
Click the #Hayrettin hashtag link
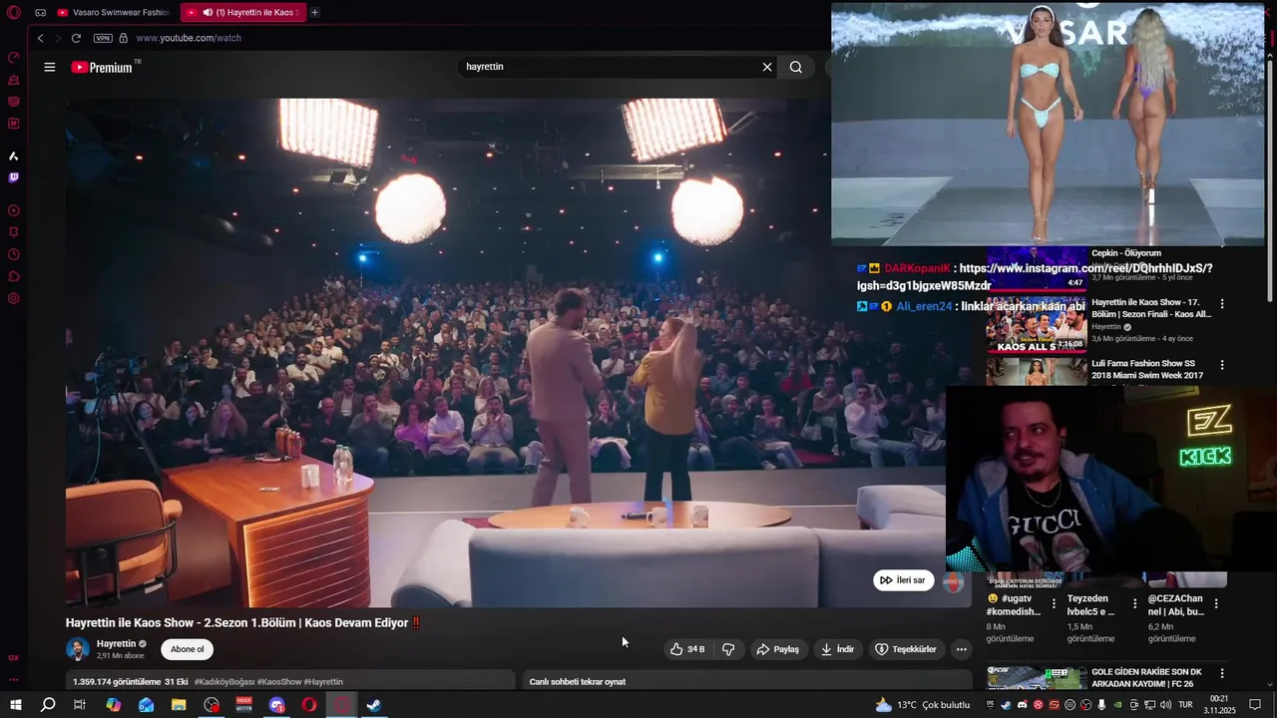(323, 682)
